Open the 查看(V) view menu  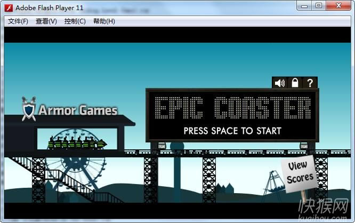(x=46, y=21)
